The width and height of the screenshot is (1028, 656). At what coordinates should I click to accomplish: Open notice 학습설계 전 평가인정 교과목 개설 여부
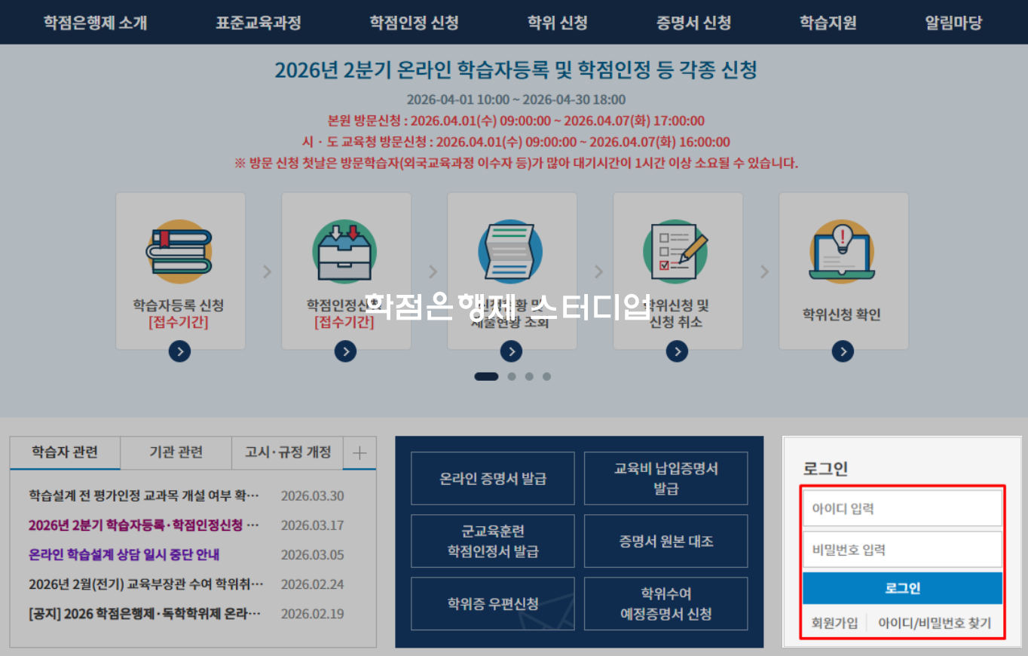[x=144, y=495]
